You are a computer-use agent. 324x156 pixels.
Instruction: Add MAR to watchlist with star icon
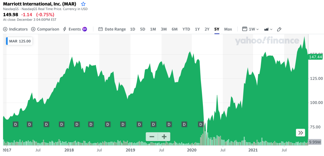coord(83,4)
